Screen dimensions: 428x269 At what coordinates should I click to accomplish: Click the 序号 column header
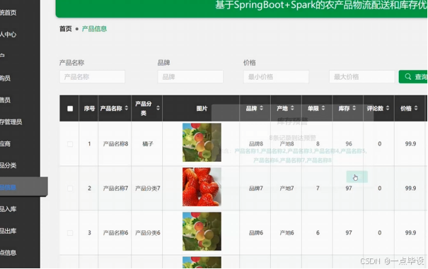tap(89, 109)
